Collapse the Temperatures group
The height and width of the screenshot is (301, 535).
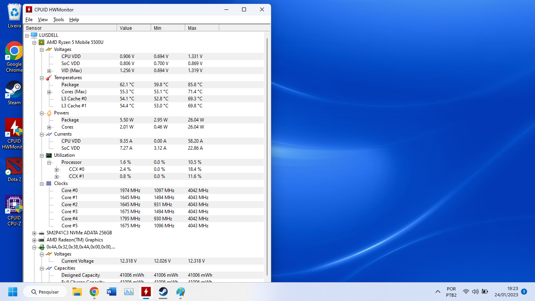click(42, 78)
